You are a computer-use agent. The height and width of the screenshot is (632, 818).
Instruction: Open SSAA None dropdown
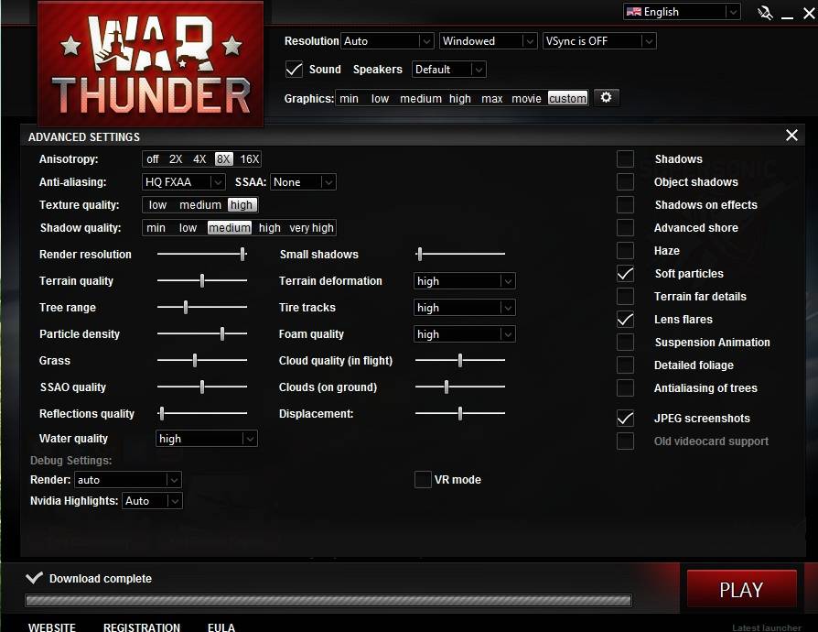[x=303, y=181]
